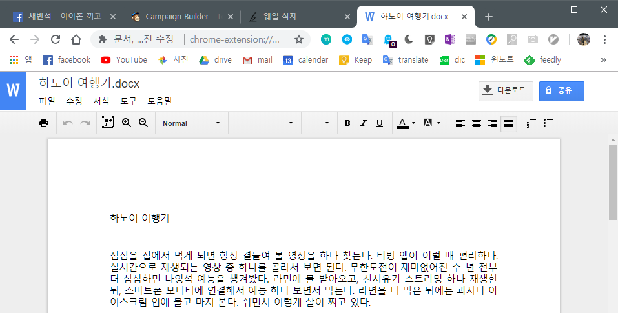The width and height of the screenshot is (618, 313).
Task: Click the vertical document scrollbar
Action: (613, 183)
